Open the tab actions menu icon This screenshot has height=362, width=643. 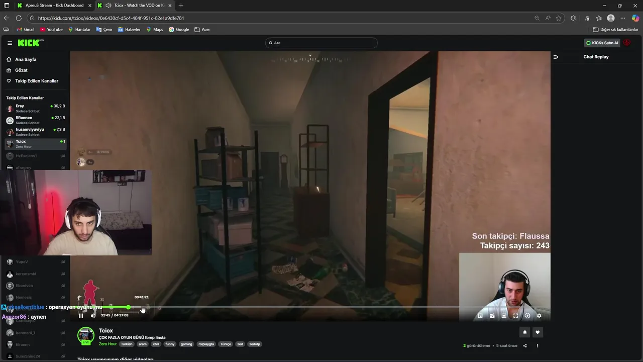[7, 6]
